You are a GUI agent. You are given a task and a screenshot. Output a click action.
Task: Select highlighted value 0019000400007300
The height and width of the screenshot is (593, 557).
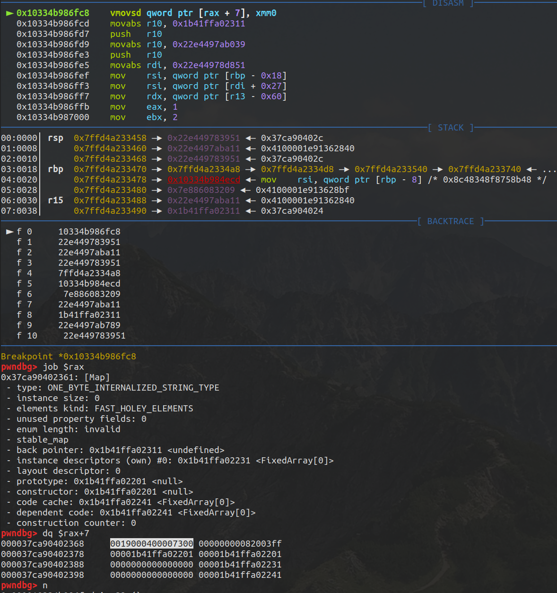tap(152, 544)
